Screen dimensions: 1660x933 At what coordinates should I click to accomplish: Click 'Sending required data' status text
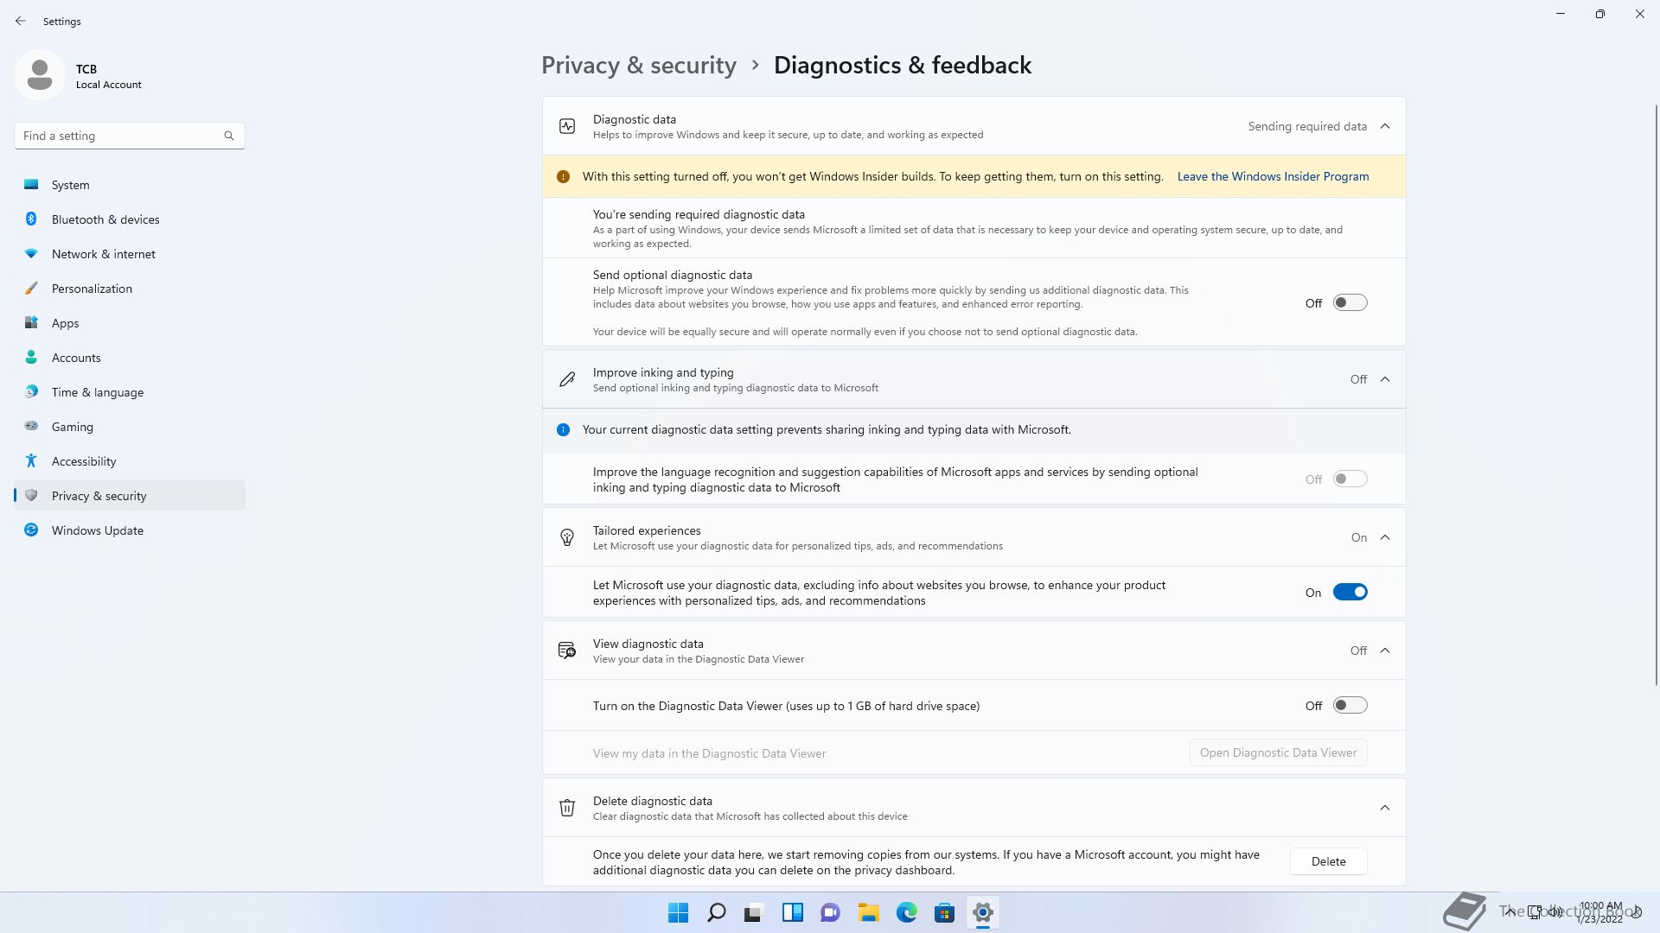[1307, 126]
